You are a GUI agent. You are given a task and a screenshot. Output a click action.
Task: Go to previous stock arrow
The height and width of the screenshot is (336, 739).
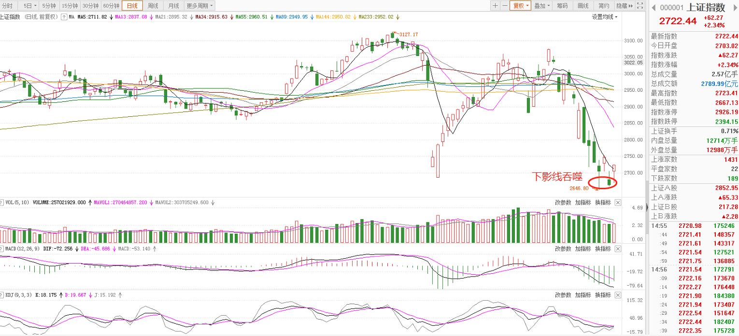[653, 7]
